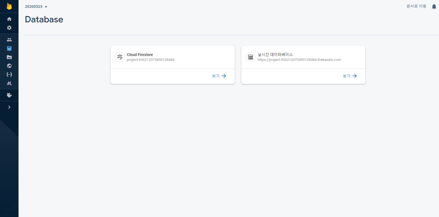
Task: Click the Firebase logo icon
Action: [9, 6]
